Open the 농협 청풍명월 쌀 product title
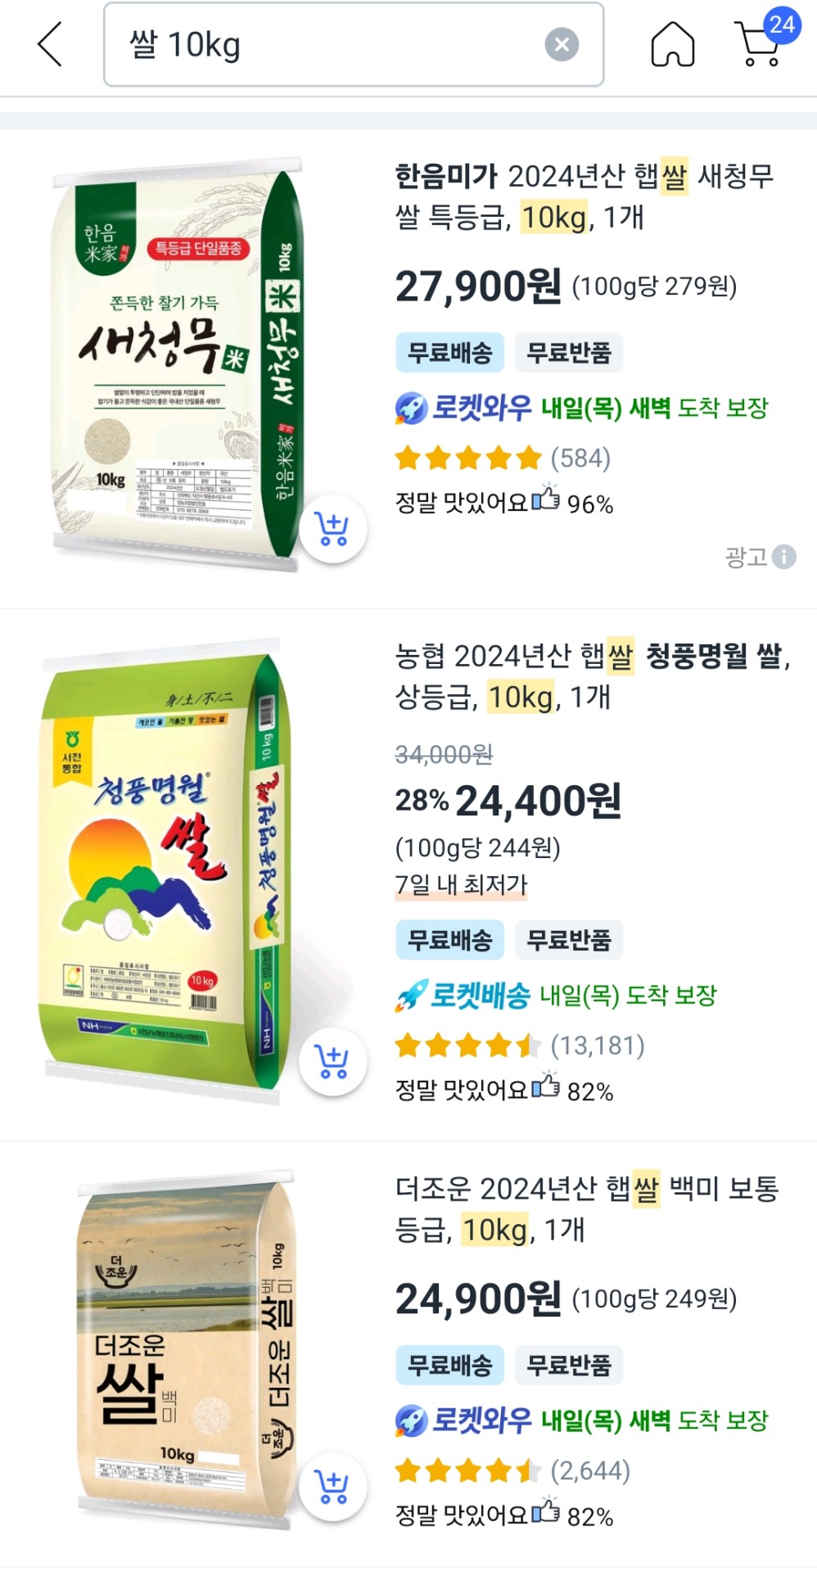 point(593,676)
